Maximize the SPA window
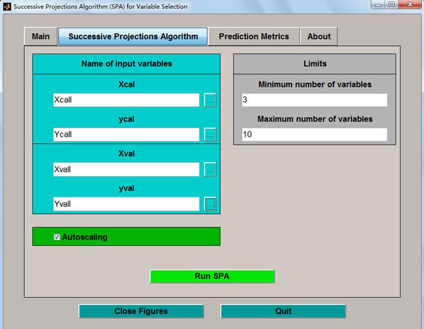 [391, 5]
